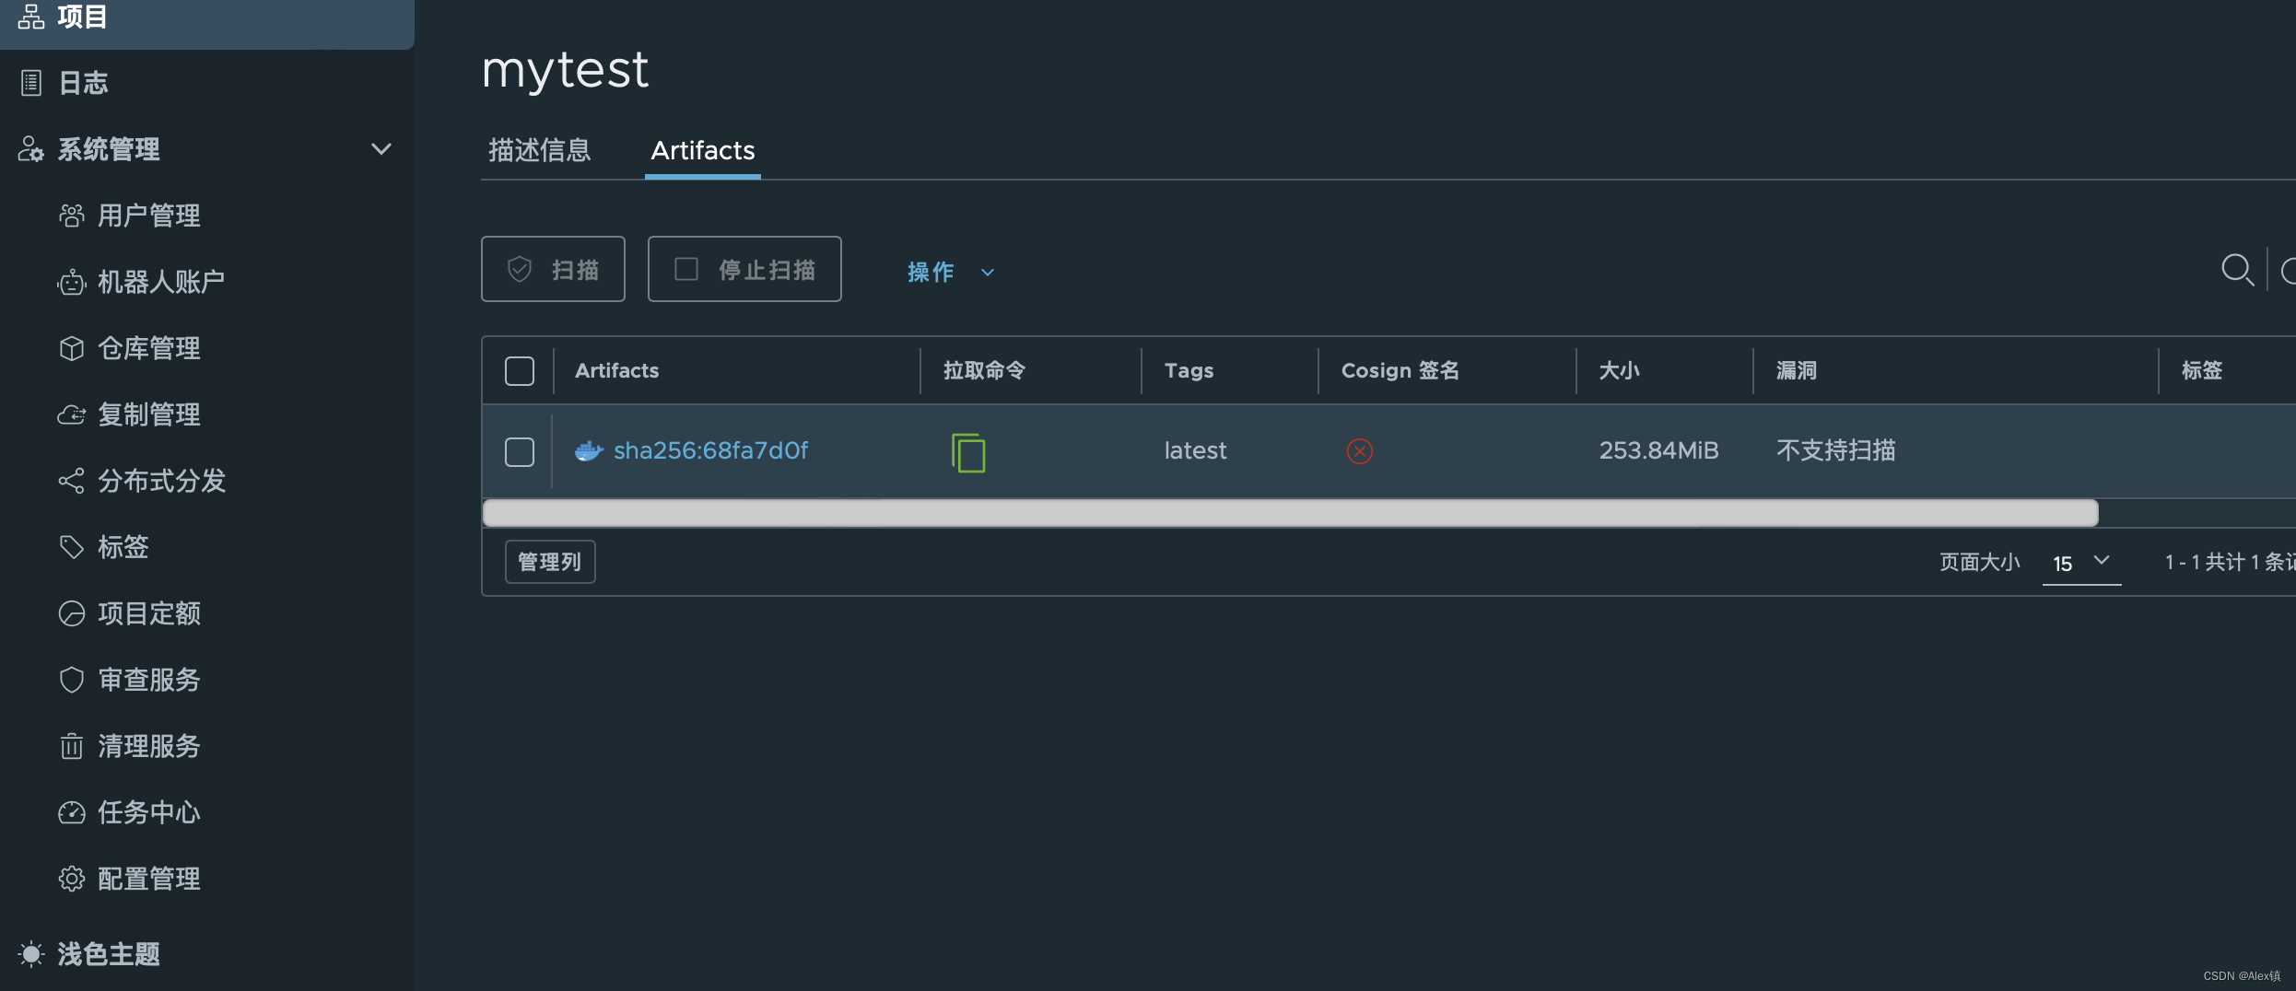Click the mytest repository title
Image resolution: width=2296 pixels, height=991 pixels.
565,70
